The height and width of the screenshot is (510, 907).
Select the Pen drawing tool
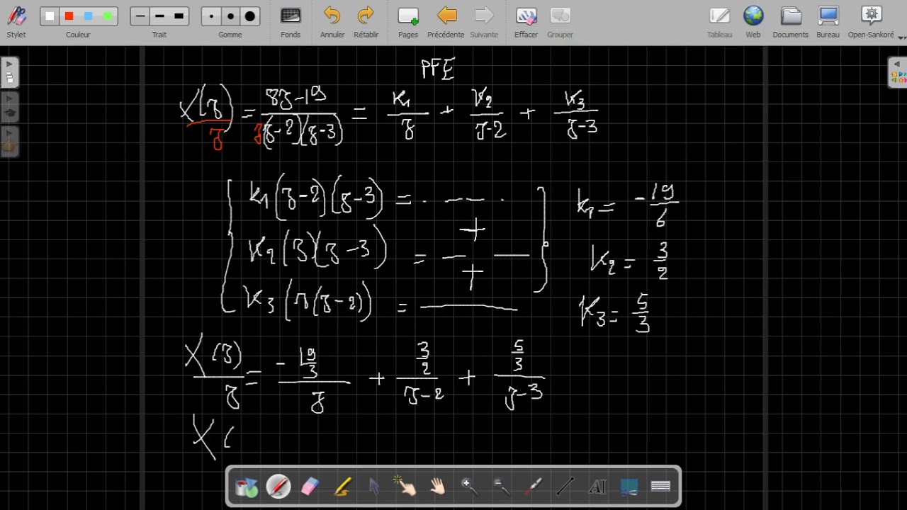click(x=278, y=487)
